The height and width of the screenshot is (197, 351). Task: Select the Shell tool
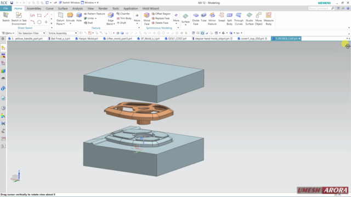point(88,23)
